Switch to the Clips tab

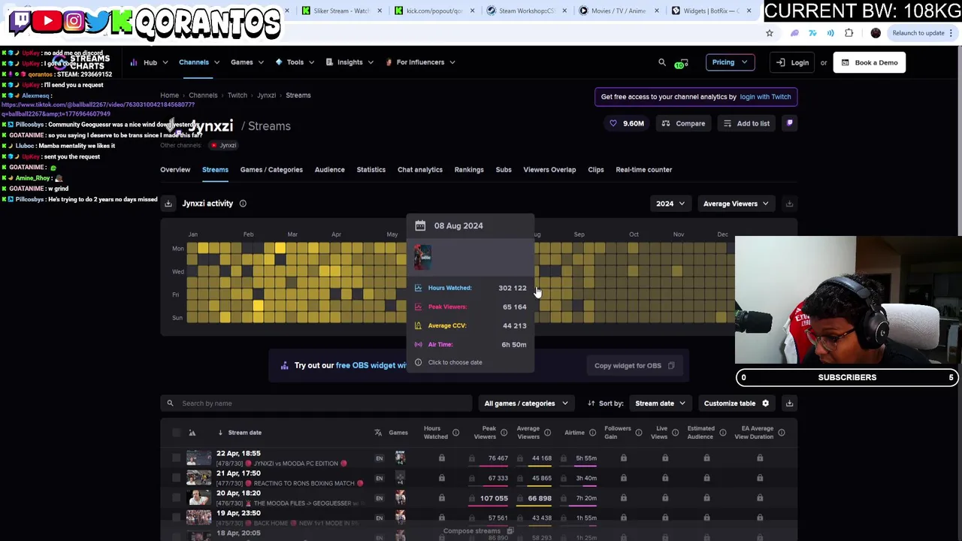(x=596, y=170)
